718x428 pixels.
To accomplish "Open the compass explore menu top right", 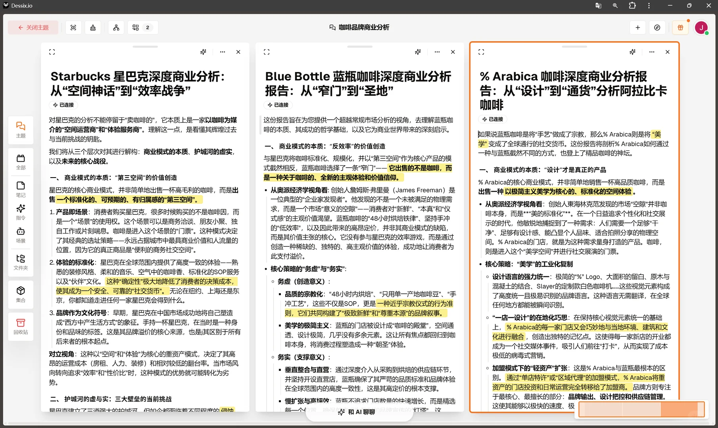I will tap(657, 27).
